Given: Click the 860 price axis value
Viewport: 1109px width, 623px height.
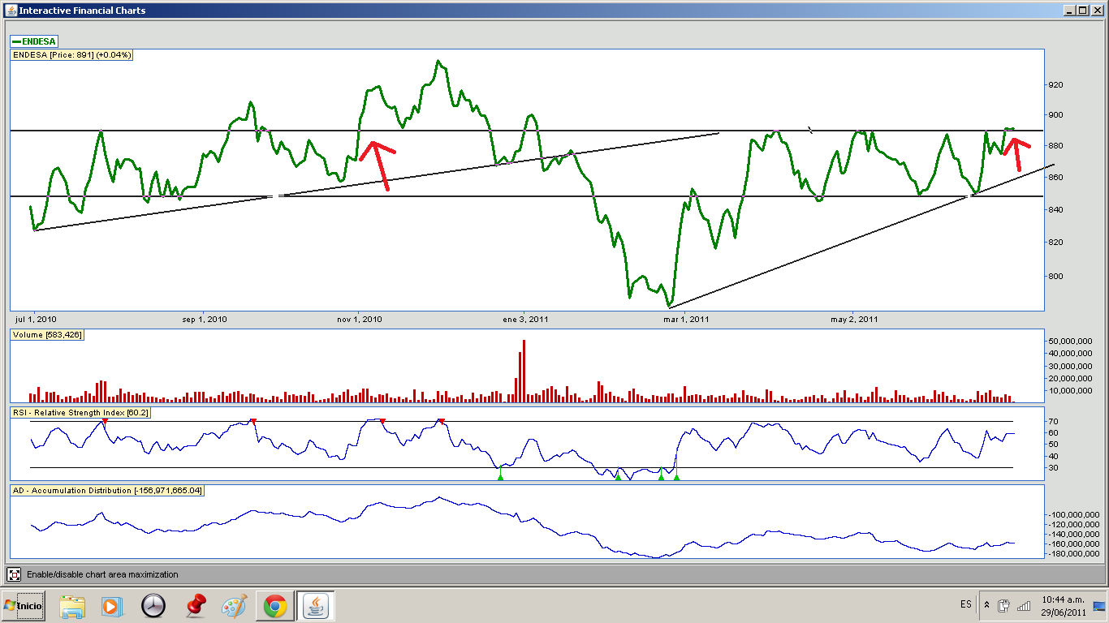Looking at the screenshot, I should (x=1055, y=178).
